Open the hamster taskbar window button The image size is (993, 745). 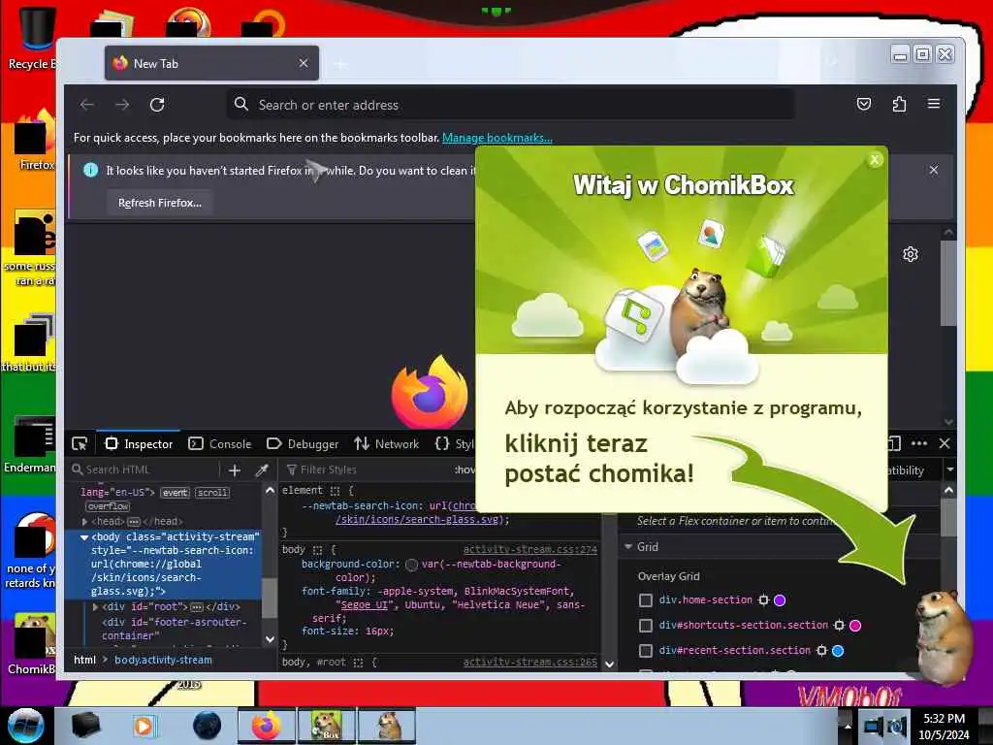coord(387,726)
